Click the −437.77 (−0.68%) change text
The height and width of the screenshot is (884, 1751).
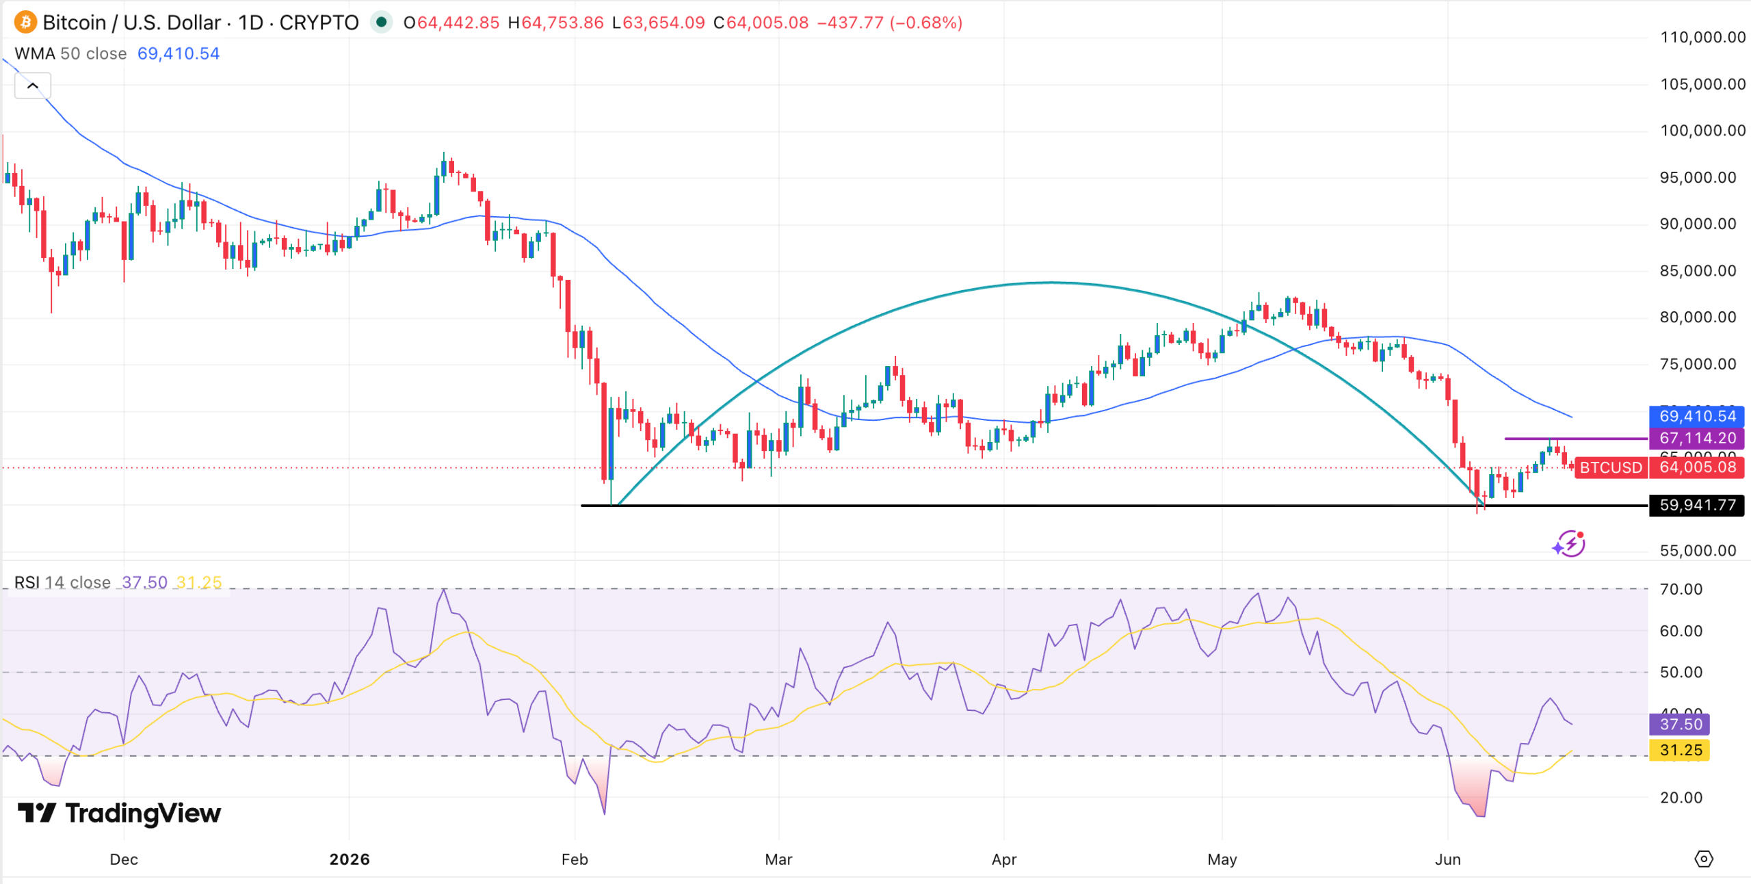coord(890,23)
